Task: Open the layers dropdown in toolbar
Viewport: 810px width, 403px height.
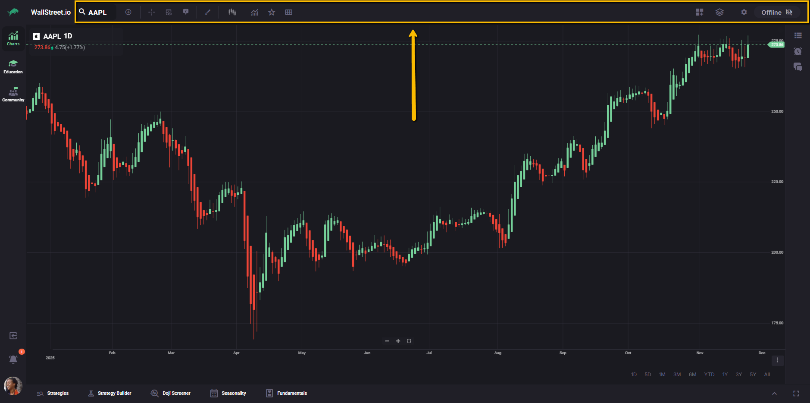Action: click(719, 12)
